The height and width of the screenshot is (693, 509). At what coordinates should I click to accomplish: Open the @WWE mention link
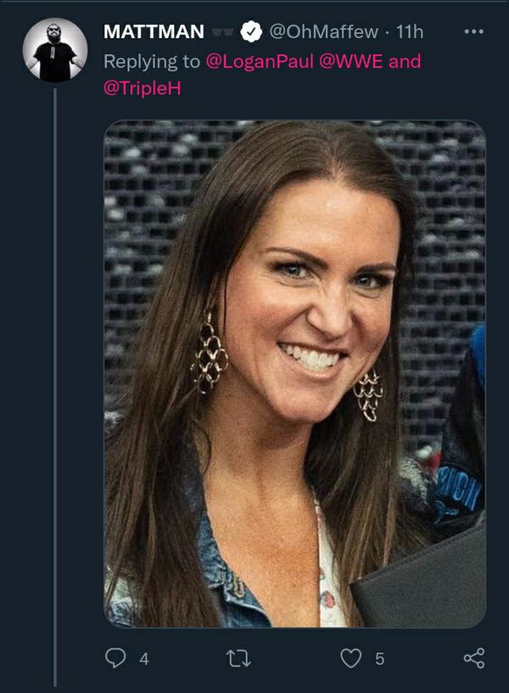338,62
